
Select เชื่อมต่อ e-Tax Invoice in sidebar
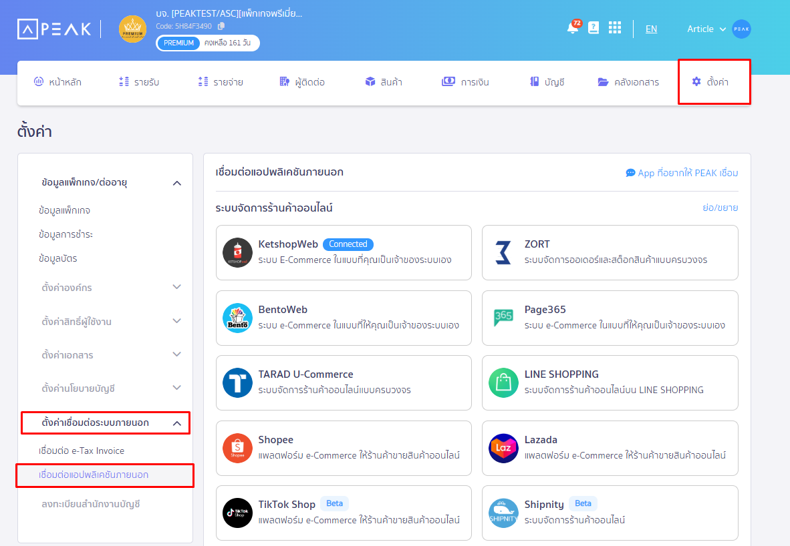tap(82, 451)
